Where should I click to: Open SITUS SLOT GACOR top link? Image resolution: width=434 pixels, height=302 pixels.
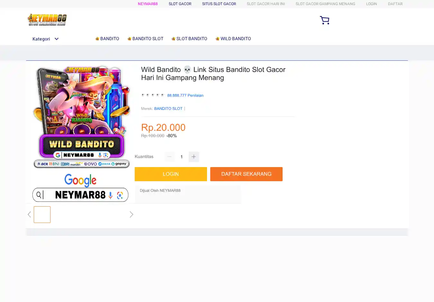click(x=219, y=4)
